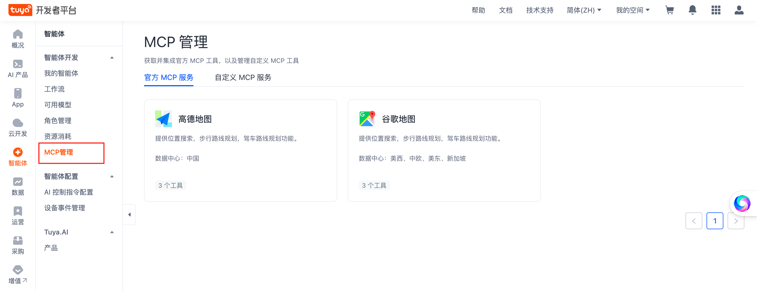The height and width of the screenshot is (291, 757).
Task: Click the 文档 link in header
Action: [x=505, y=10]
